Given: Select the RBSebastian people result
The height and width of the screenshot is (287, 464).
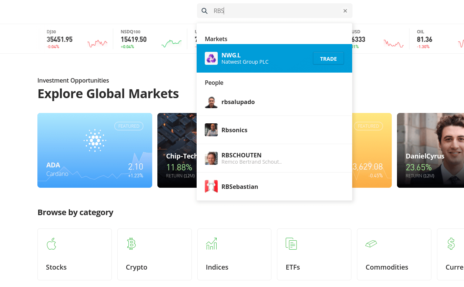Looking at the screenshot, I should 274,186.
